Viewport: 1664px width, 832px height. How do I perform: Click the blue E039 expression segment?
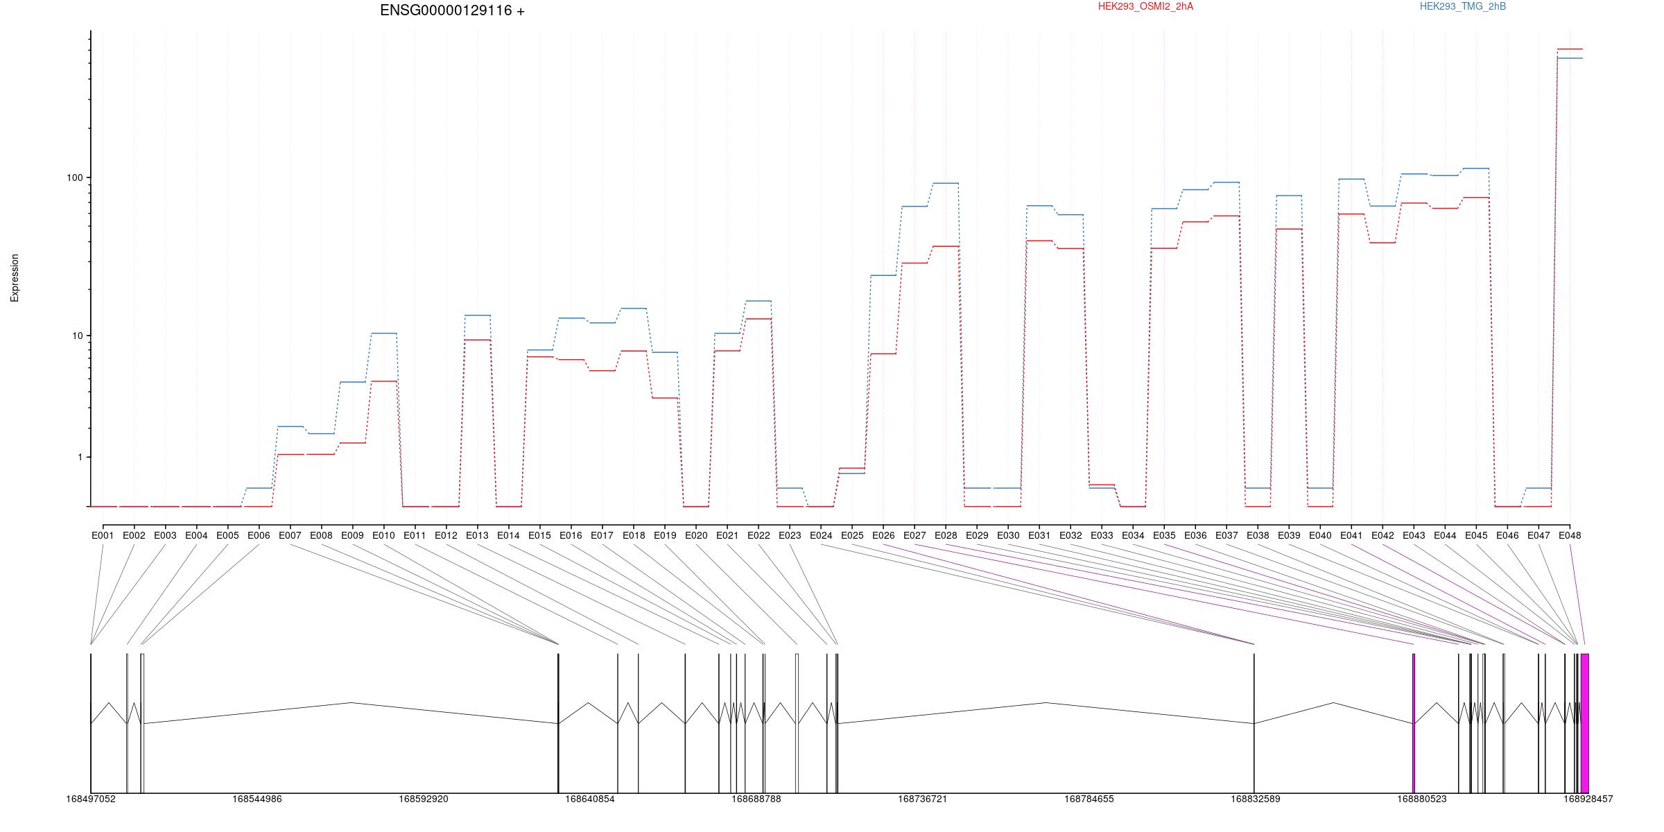tap(1289, 196)
